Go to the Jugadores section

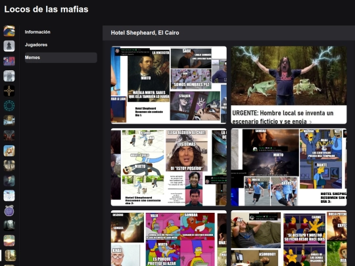[x=61, y=45]
